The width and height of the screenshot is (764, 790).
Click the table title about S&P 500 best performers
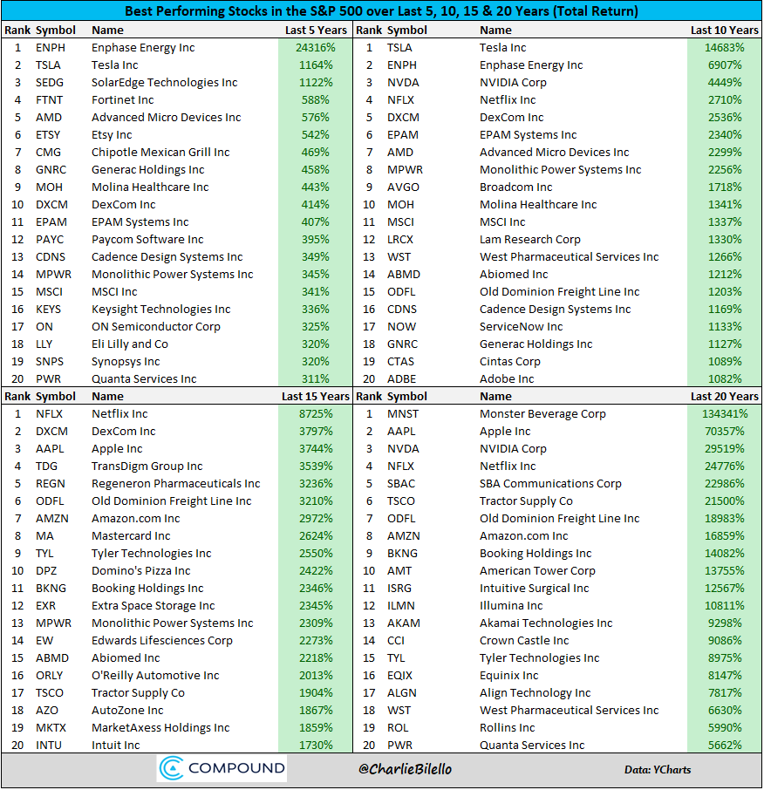point(381,11)
